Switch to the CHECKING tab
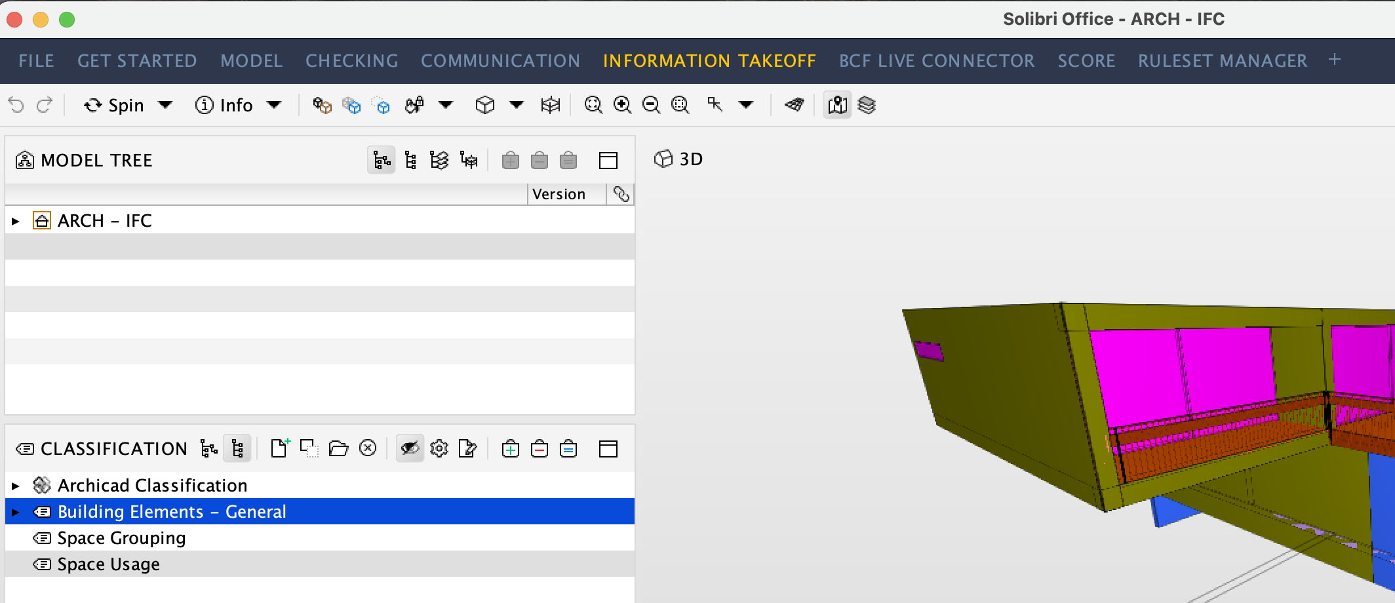Screen dimensions: 1395x603 352,61
